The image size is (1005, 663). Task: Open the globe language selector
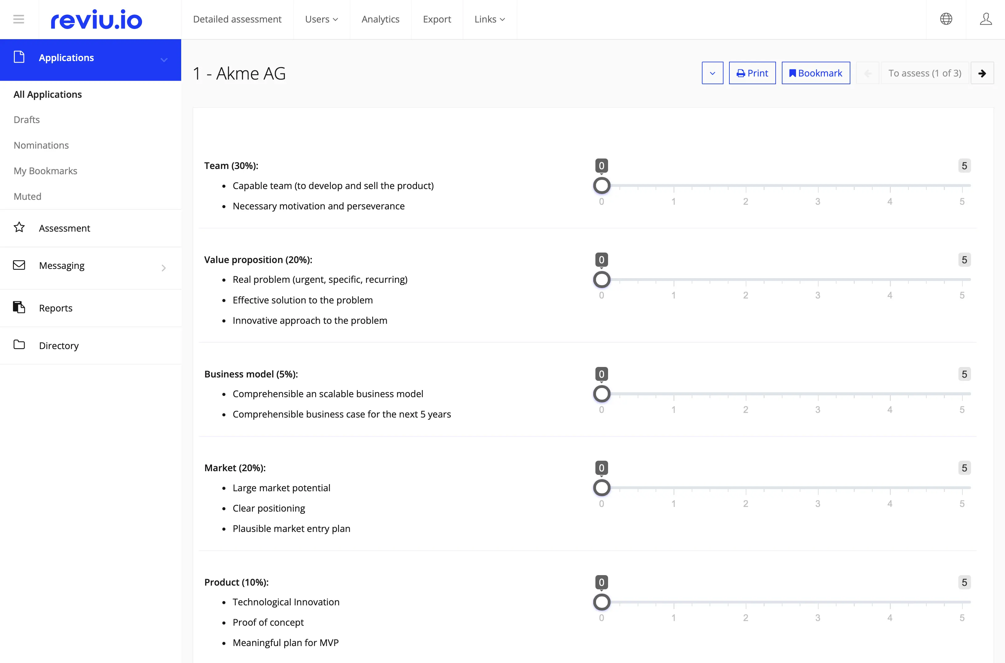(946, 19)
